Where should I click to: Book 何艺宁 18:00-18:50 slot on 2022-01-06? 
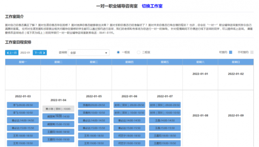pos(129,135)
